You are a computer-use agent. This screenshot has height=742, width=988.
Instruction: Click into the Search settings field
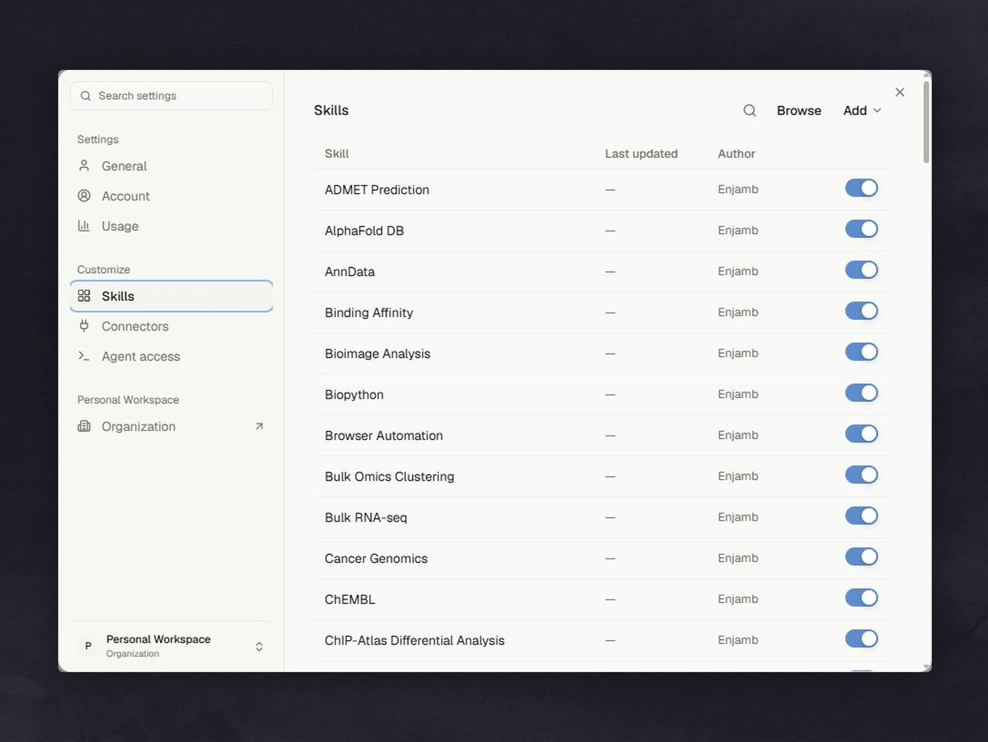pos(171,96)
